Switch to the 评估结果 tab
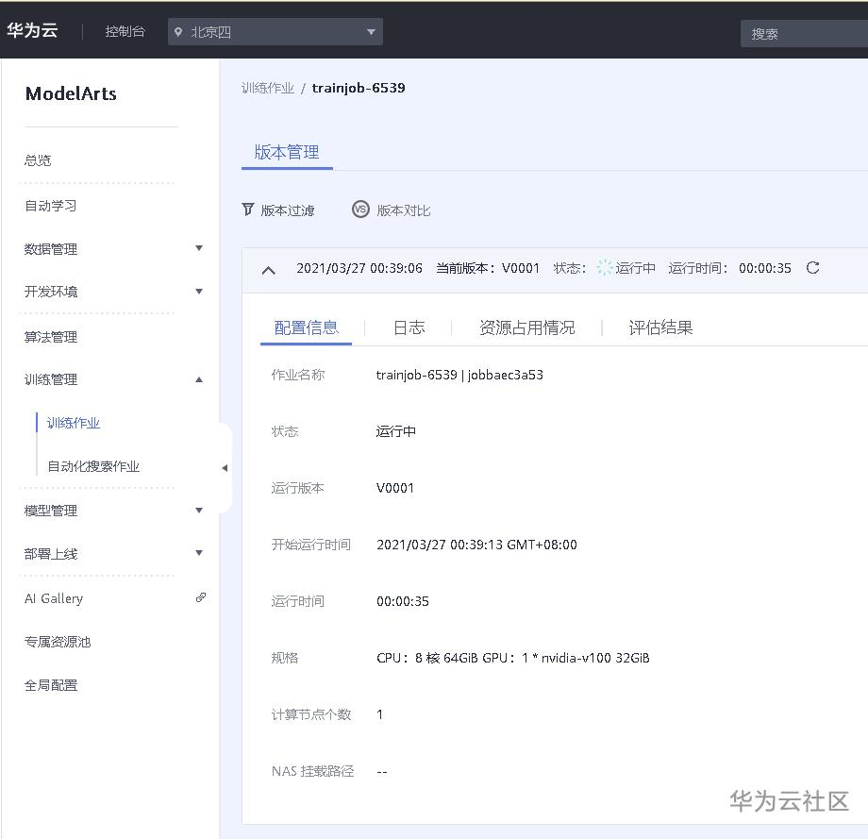The height and width of the screenshot is (839, 868). point(660,327)
